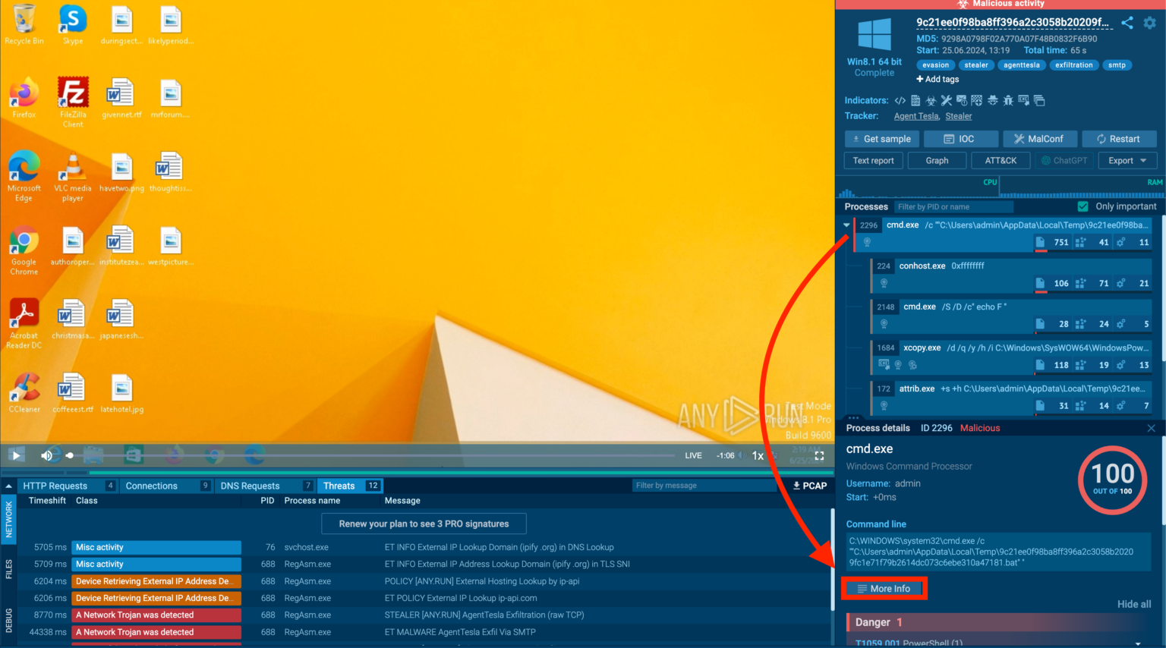Open the Export dropdown
1166x648 pixels.
pyautogui.click(x=1127, y=161)
